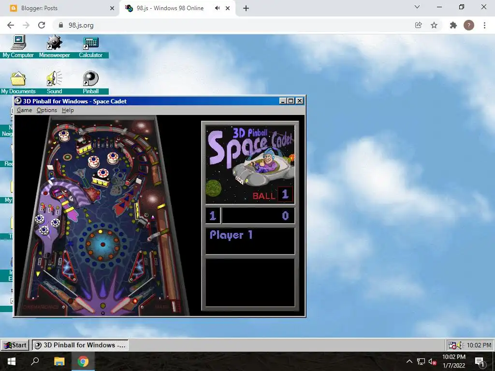Maximize the 3D Pinball window
495x371 pixels.
pyautogui.click(x=291, y=101)
